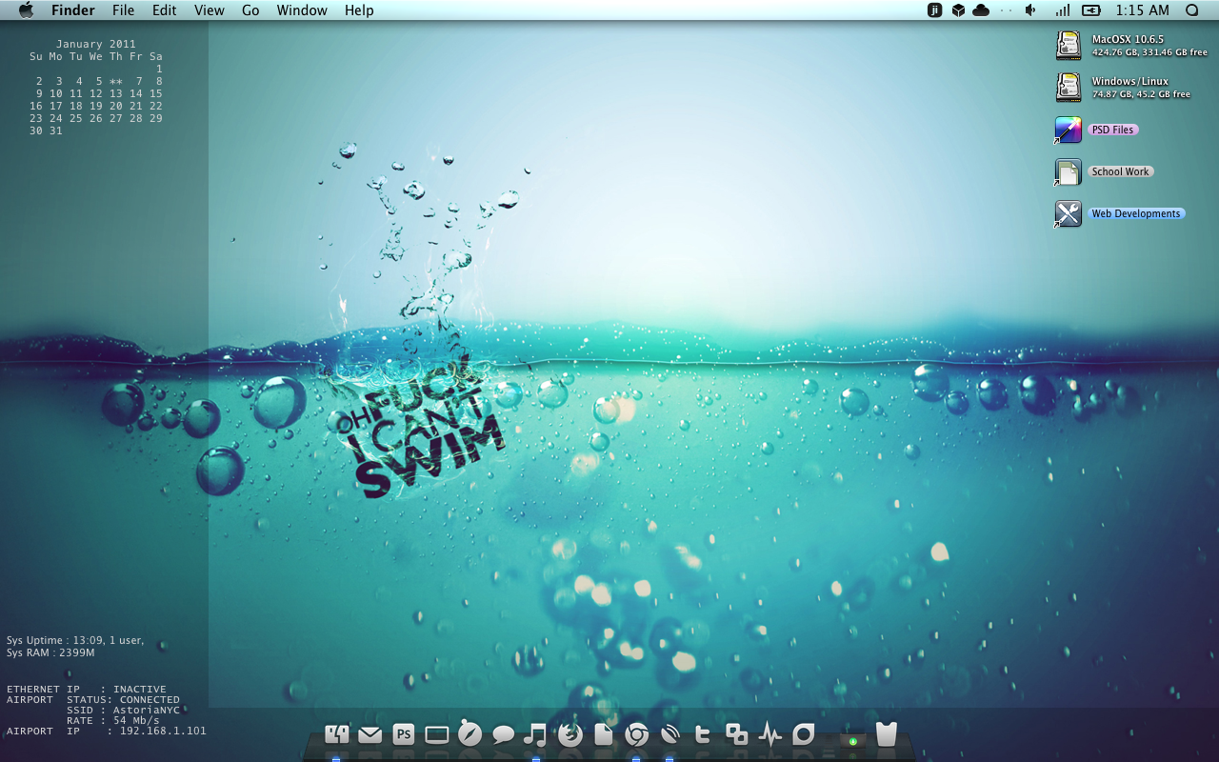
Task: Click the AIRPORT IP '192.168.1.101' value
Action: pyautogui.click(x=163, y=732)
